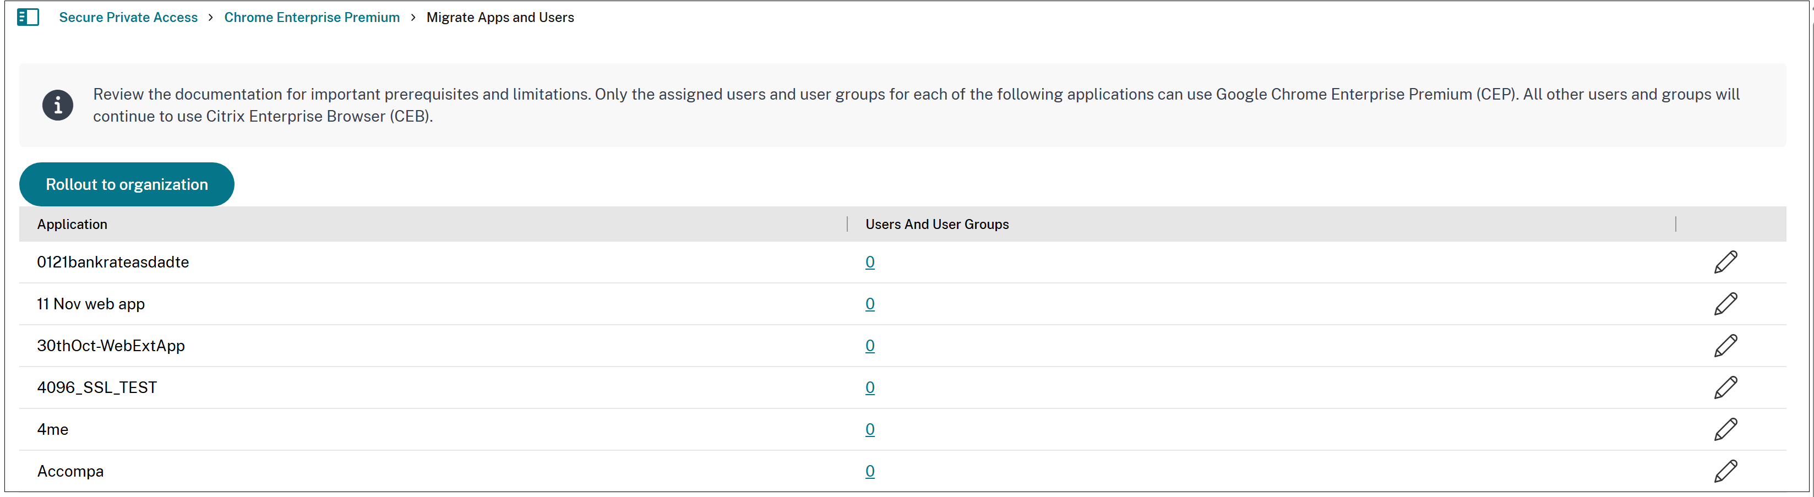The image size is (1814, 497).
Task: Click Rollout to organization
Action: click(x=126, y=184)
